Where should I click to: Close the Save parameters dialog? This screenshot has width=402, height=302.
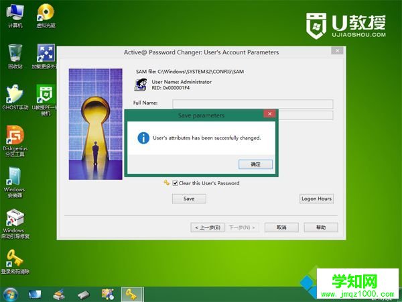[269, 114]
